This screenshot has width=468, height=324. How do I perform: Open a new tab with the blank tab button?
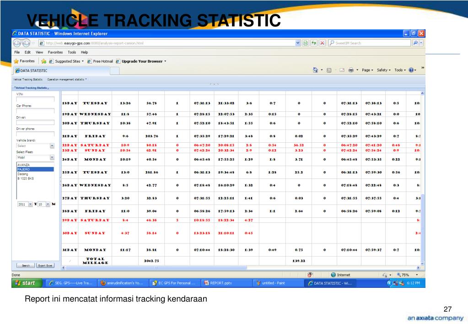(x=115, y=71)
